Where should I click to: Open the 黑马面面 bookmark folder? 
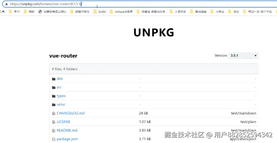coord(198,12)
